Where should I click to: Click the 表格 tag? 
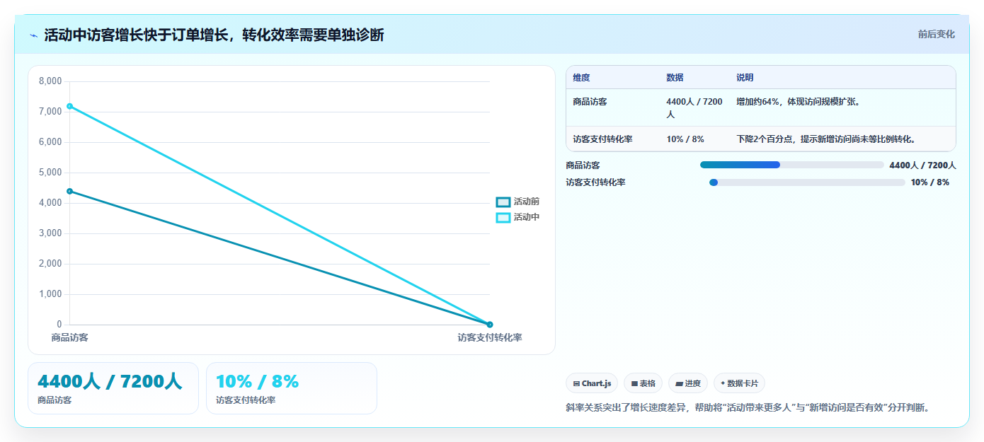point(643,383)
